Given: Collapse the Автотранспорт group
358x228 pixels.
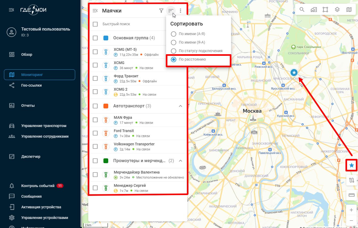Looking at the screenshot, I should (x=180, y=106).
